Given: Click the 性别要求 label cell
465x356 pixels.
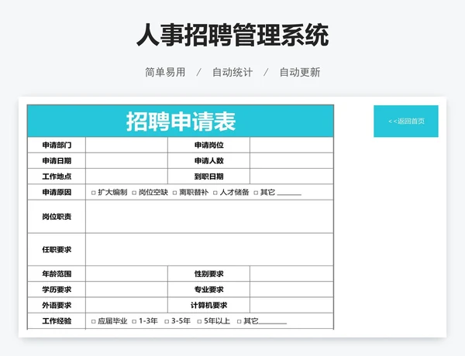Looking at the screenshot, I should (x=208, y=274).
